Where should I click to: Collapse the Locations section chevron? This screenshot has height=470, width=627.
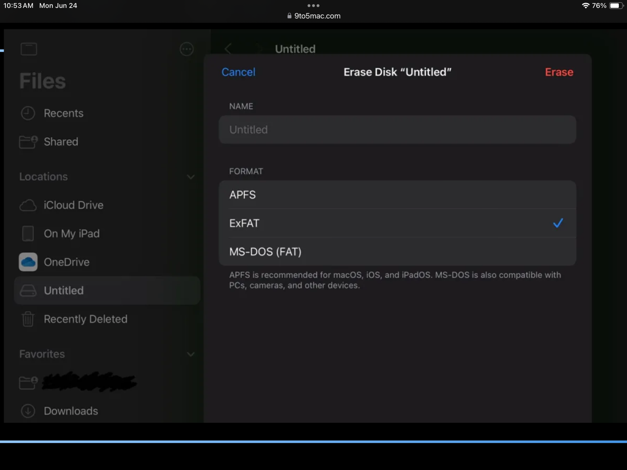(191, 177)
